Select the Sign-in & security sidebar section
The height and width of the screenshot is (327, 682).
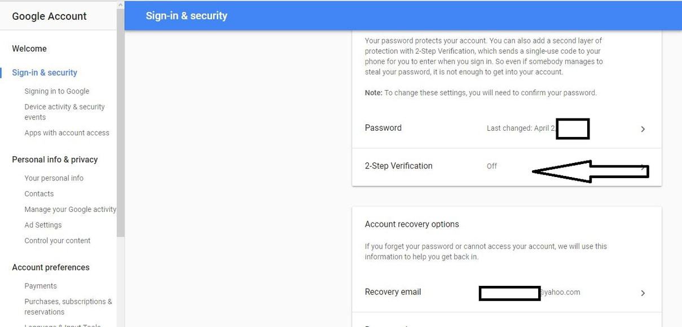(x=45, y=72)
